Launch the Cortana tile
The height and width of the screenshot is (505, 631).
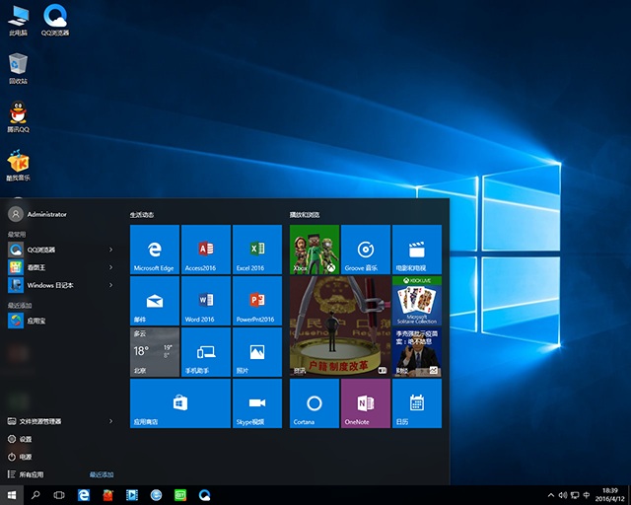314,402
